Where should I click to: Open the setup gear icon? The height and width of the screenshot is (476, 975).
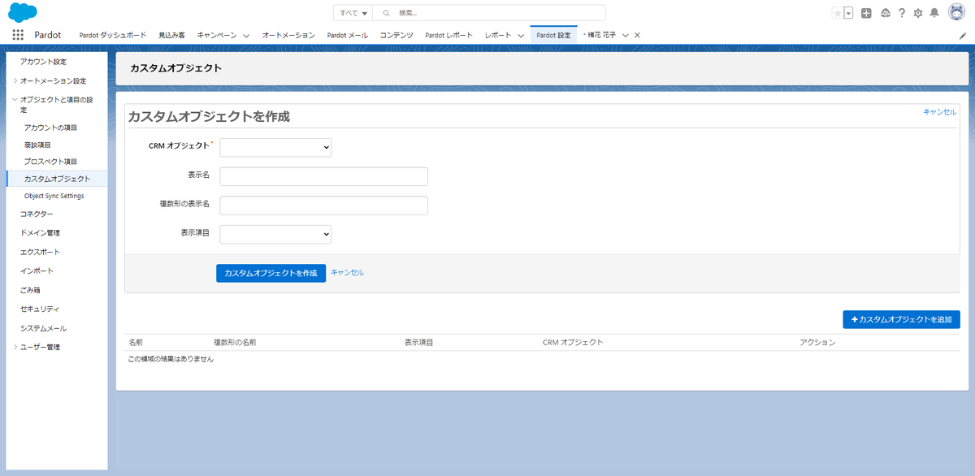(918, 13)
